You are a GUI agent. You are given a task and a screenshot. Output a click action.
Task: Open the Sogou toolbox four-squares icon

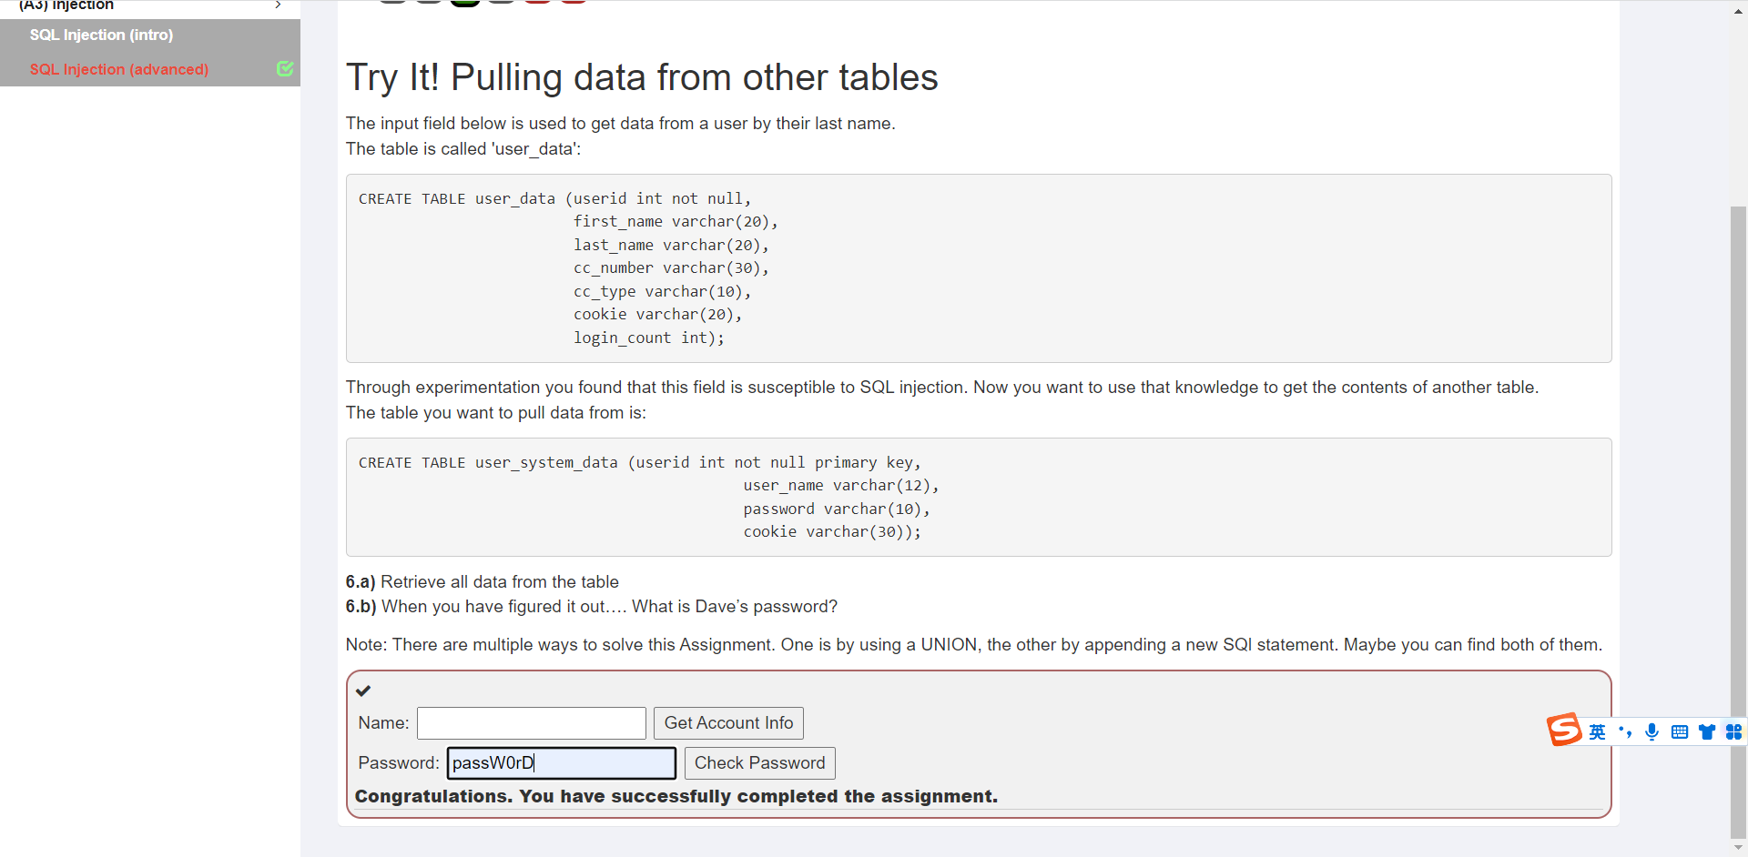(1733, 731)
